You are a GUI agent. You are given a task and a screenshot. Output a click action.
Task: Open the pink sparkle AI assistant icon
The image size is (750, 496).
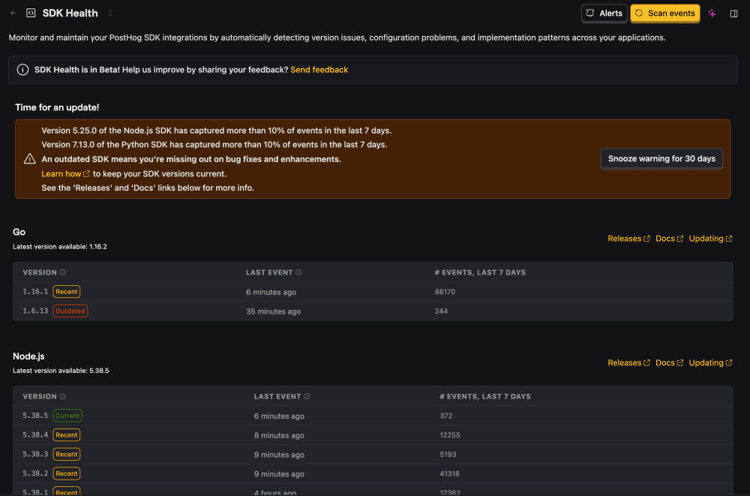[x=712, y=14]
